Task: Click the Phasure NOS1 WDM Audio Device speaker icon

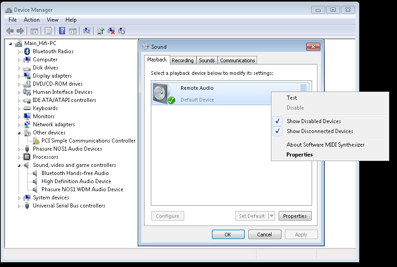Action: tap(35, 189)
